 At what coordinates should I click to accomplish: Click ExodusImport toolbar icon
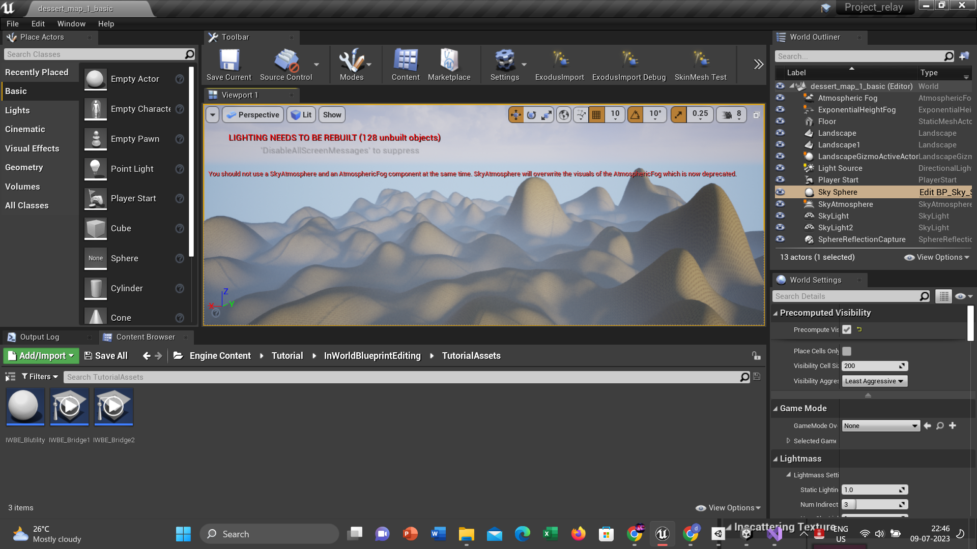(559, 65)
